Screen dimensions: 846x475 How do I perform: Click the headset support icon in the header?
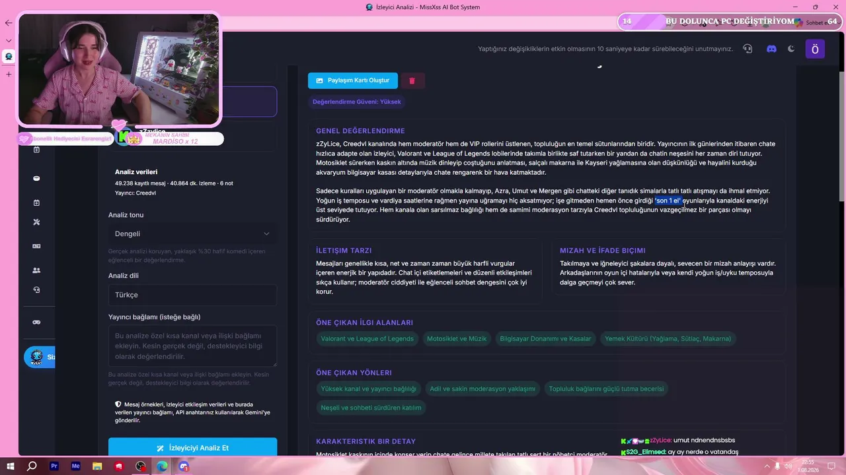[748, 49]
